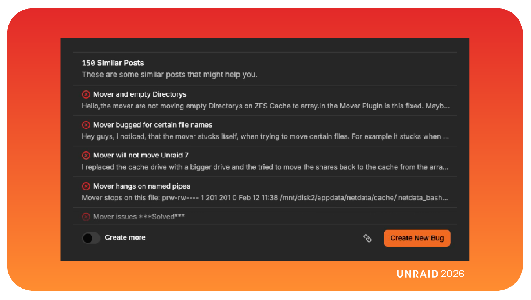
Task: Click the netdata cache file path preview
Action: click(x=265, y=198)
